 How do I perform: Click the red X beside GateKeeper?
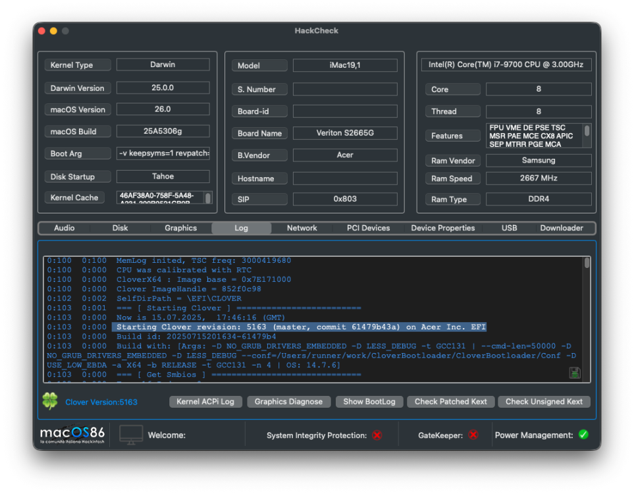point(473,435)
